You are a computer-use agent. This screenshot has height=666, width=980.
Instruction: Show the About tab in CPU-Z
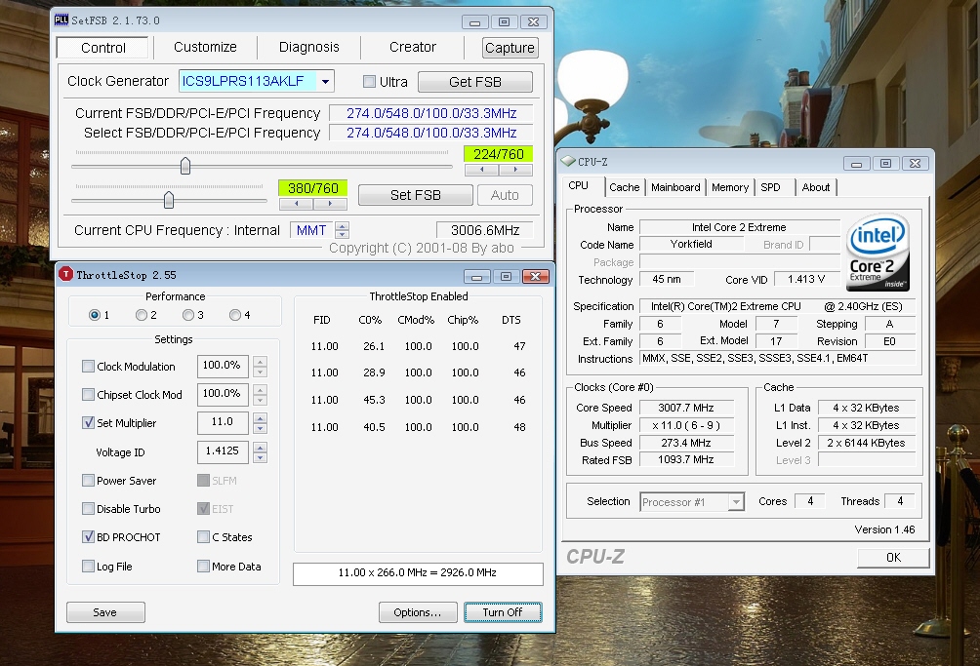816,187
